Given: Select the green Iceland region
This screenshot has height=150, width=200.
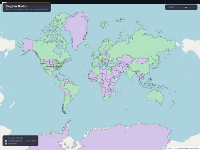Looking at the screenshot, I should pos(87,46).
